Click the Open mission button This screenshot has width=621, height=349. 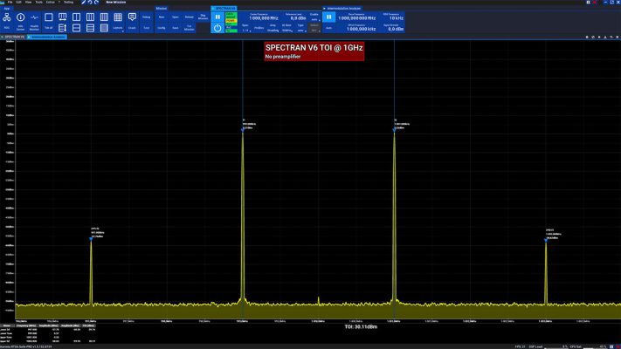pos(176,17)
